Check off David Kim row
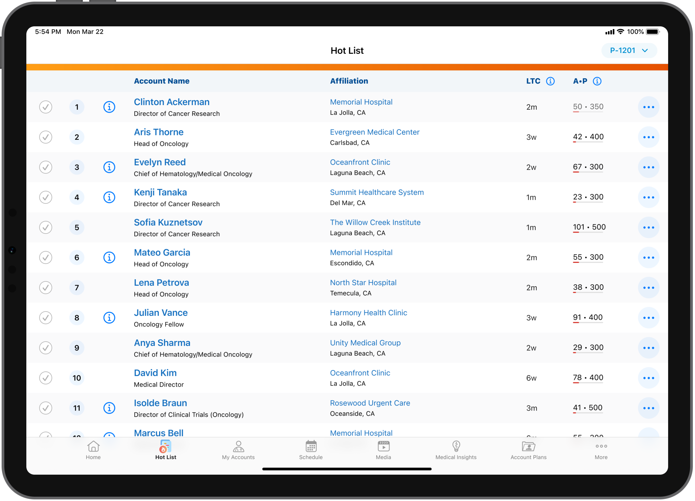 click(46, 379)
